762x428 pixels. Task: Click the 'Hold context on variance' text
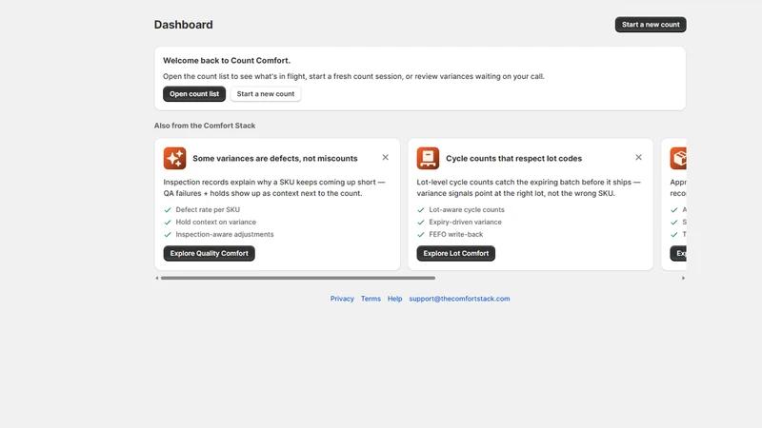click(216, 222)
